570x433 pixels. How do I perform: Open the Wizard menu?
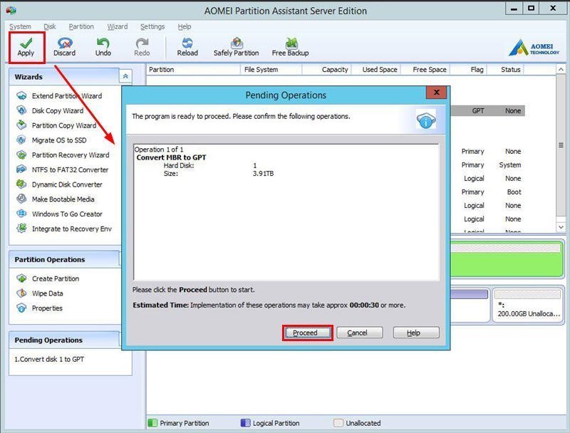pos(117,26)
